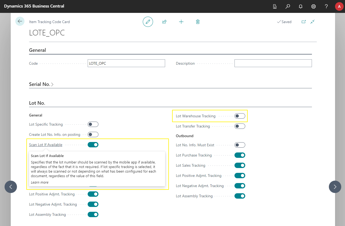
Task: Expand the Serial No. section
Action: 41,84
